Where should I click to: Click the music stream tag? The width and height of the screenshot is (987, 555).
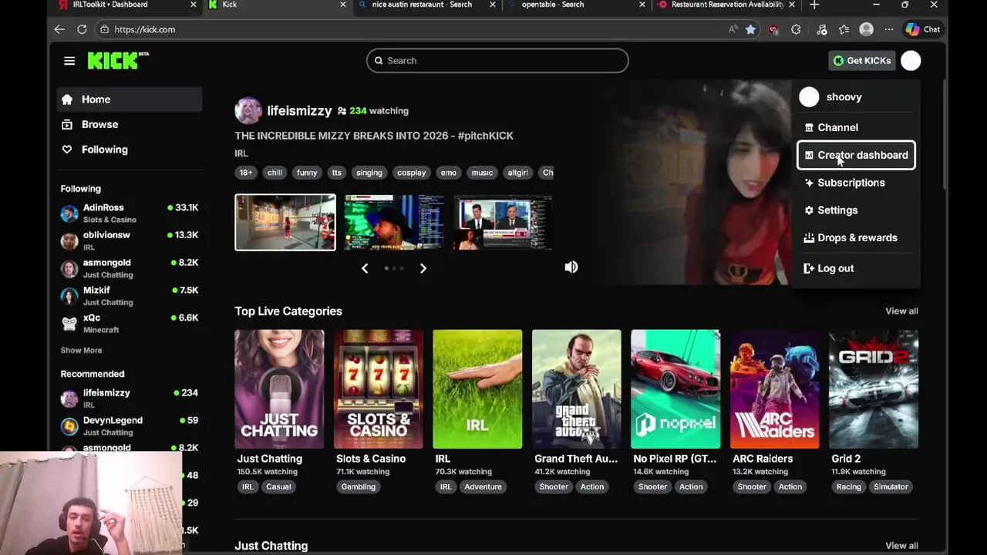[x=482, y=173]
